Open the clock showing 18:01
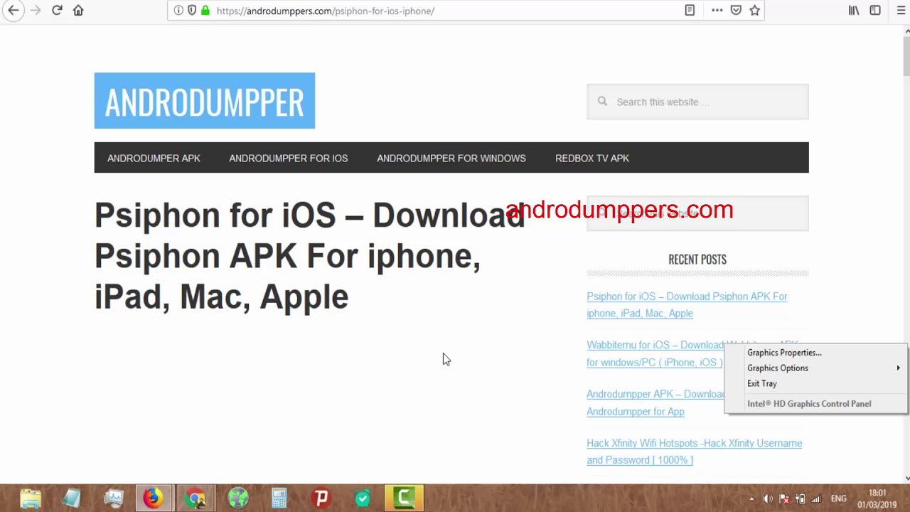910x512 pixels. coord(877,499)
